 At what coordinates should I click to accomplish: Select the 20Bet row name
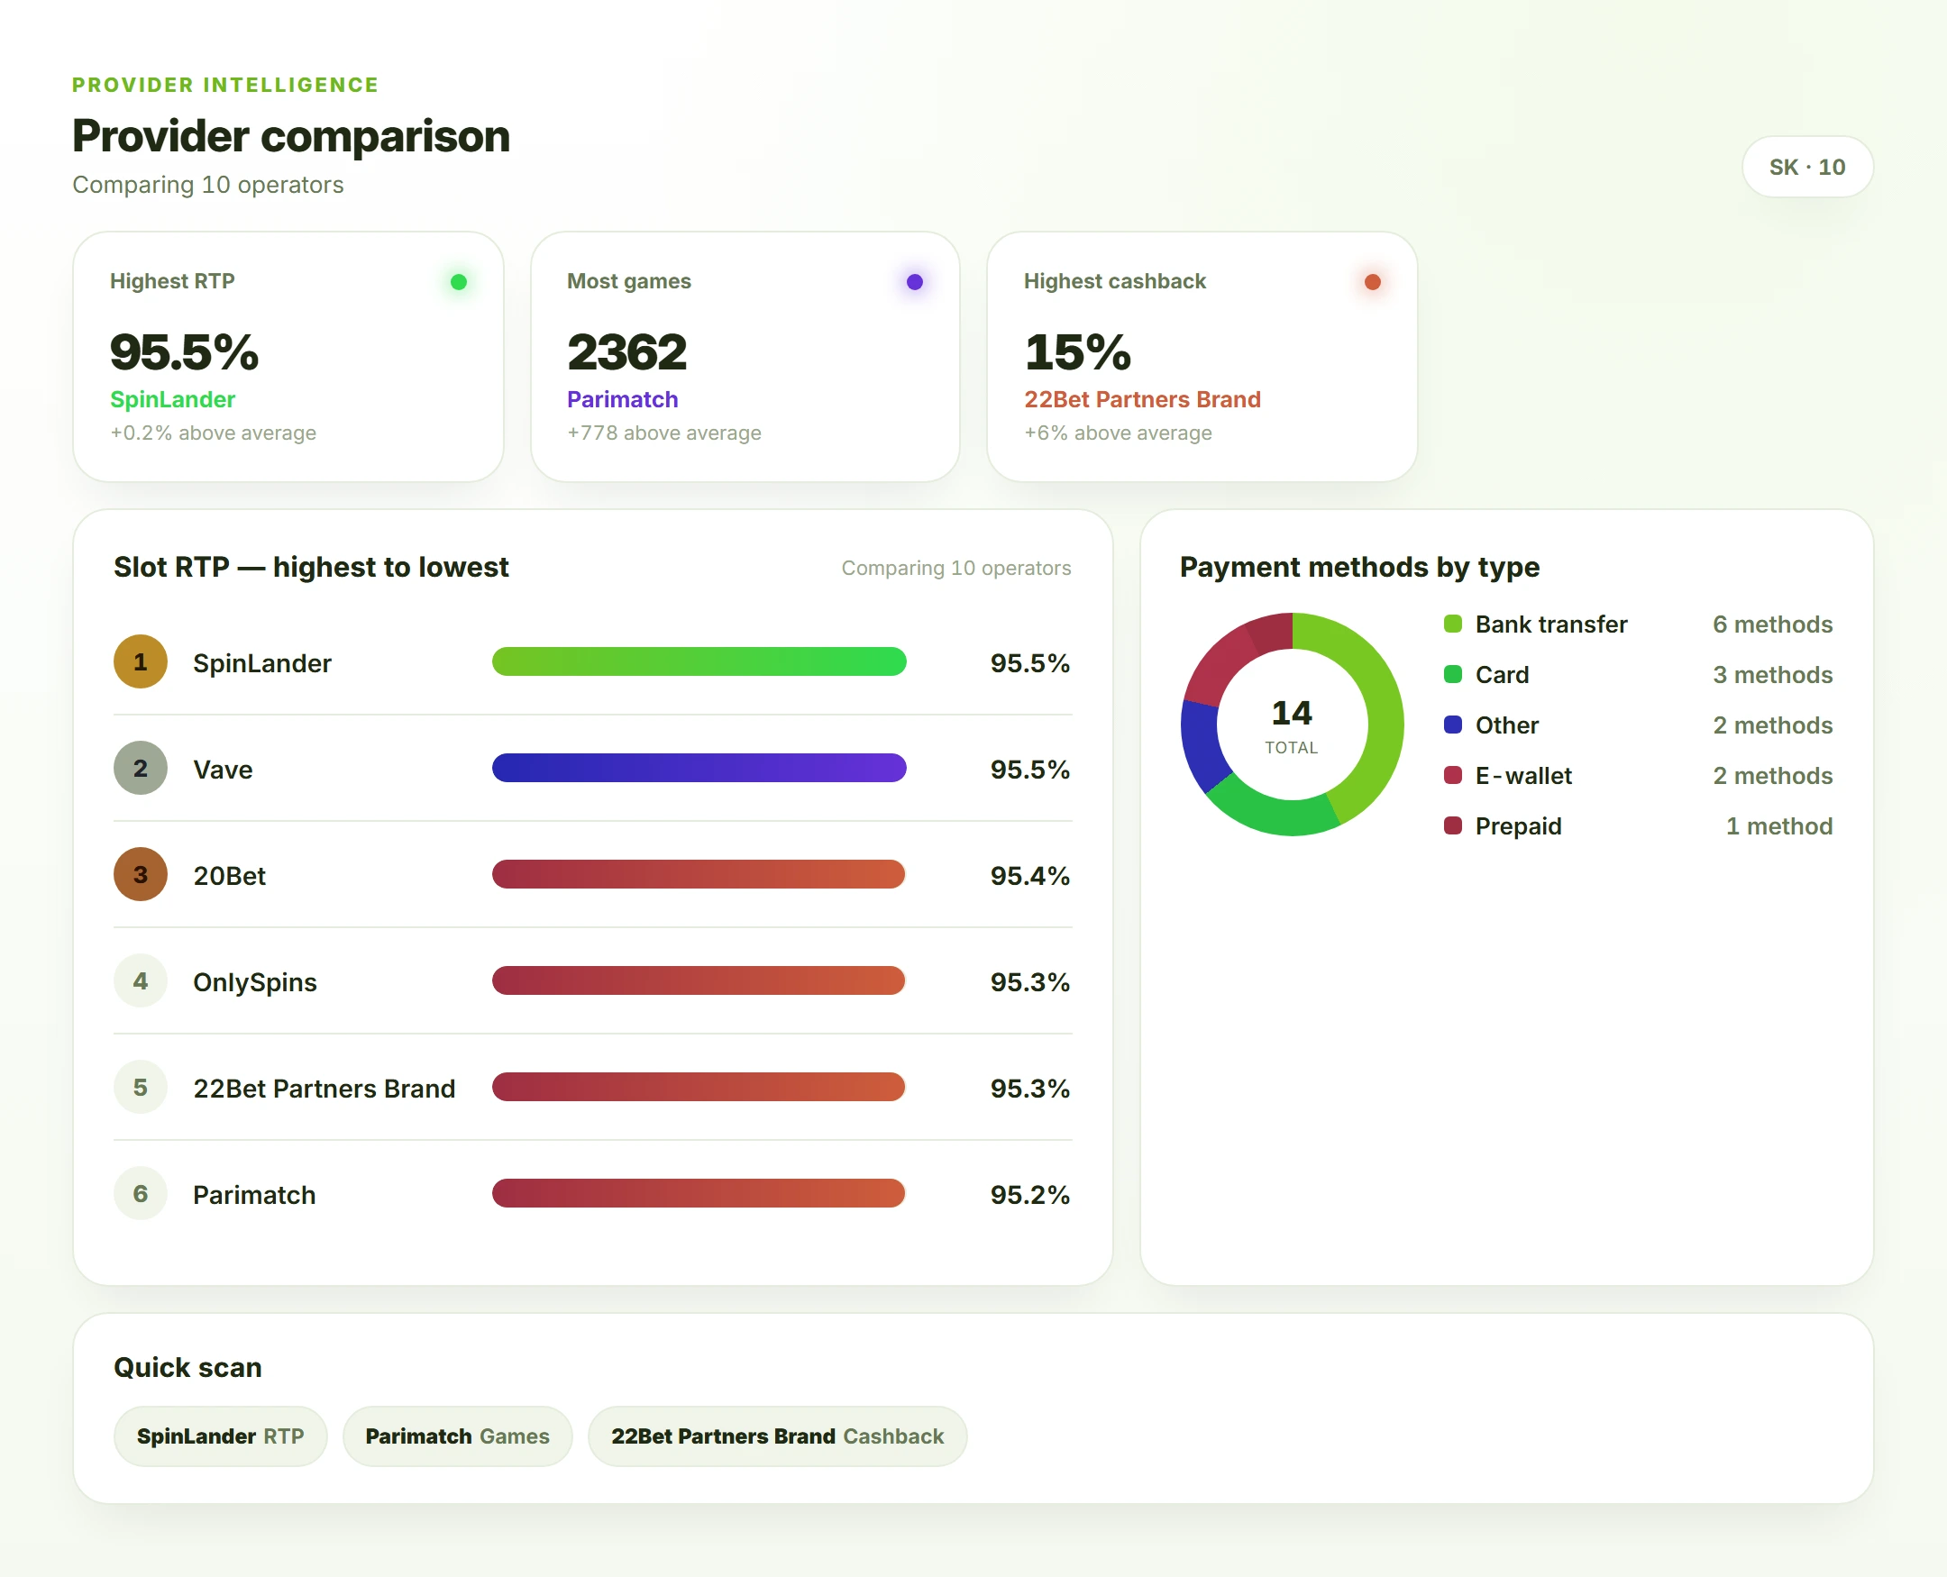click(229, 876)
